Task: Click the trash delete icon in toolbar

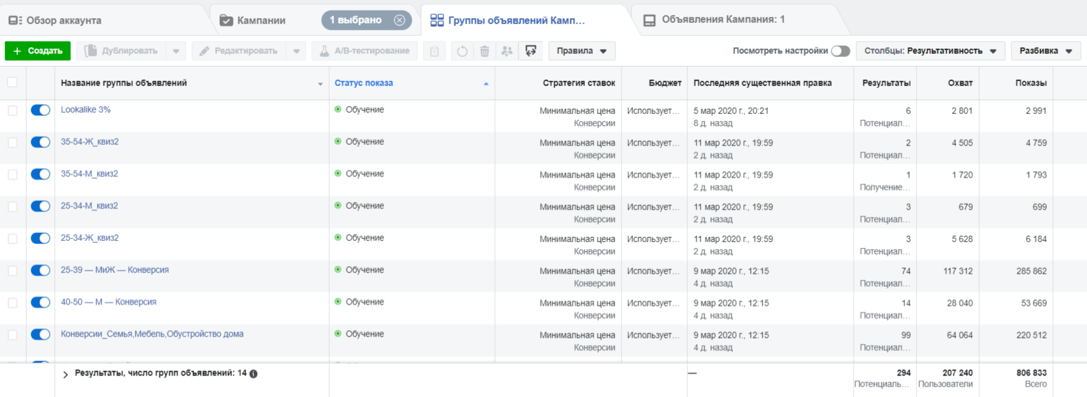Action: pyautogui.click(x=484, y=51)
